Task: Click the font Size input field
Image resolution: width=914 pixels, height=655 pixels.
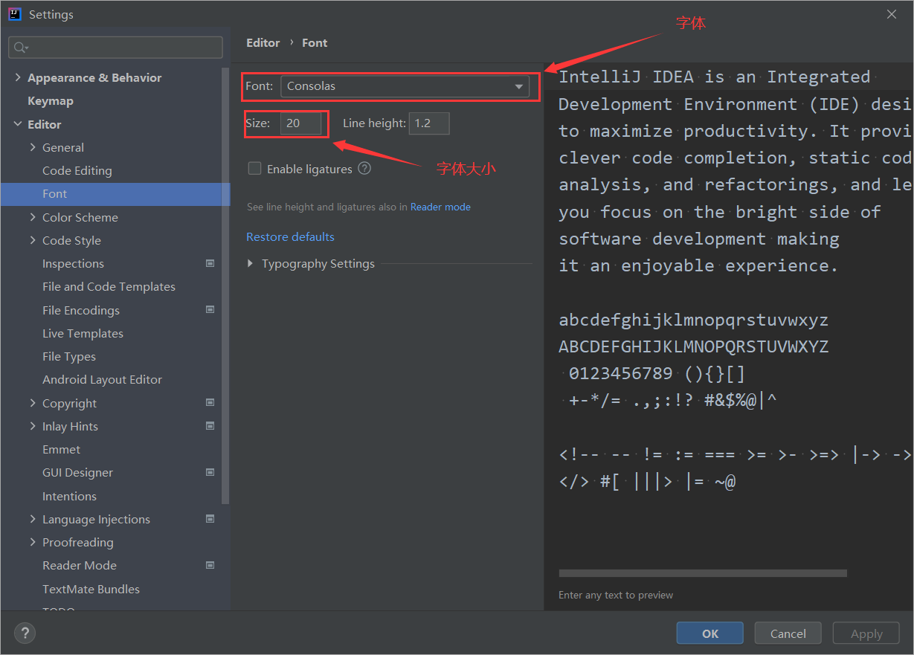Action: (x=300, y=123)
